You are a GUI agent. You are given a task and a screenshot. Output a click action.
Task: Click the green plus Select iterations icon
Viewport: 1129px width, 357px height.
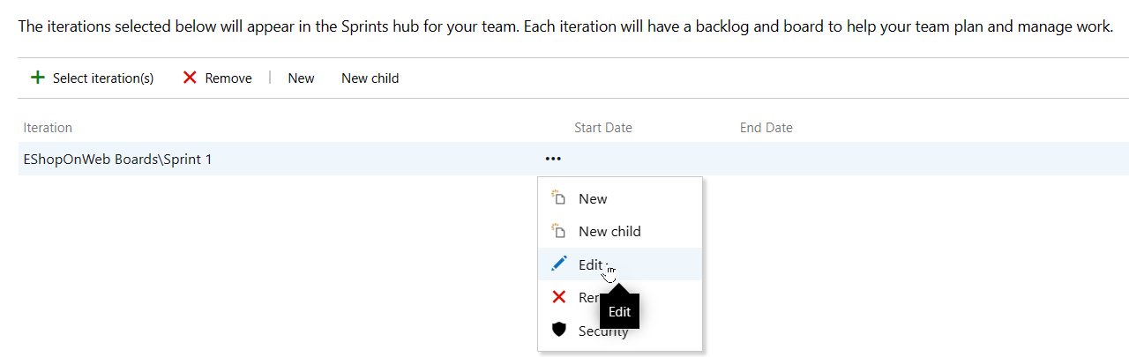(37, 78)
